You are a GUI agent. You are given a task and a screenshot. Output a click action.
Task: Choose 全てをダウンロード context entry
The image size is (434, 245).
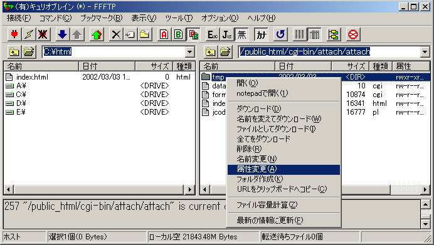[283, 139]
